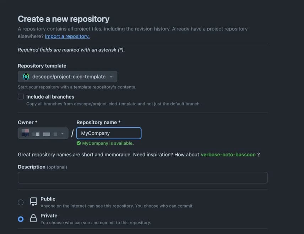Click the owner avatar image
Screen dimensions: 304x234
tap(26, 133)
